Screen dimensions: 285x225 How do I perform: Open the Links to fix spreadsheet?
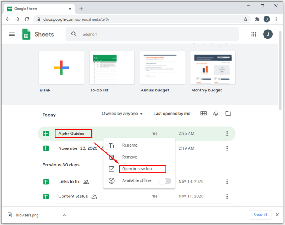point(69,181)
